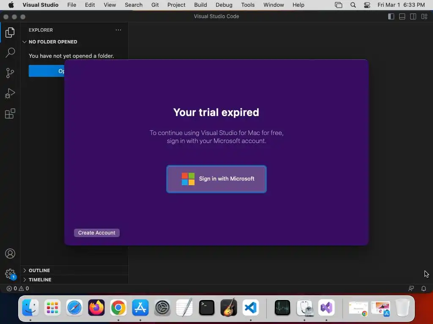Open Terminal from the Dock
The image size is (433, 324).
click(x=206, y=308)
